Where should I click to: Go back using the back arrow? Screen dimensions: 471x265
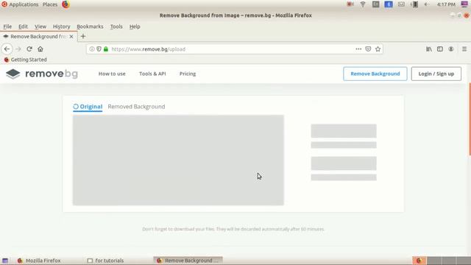[7, 49]
